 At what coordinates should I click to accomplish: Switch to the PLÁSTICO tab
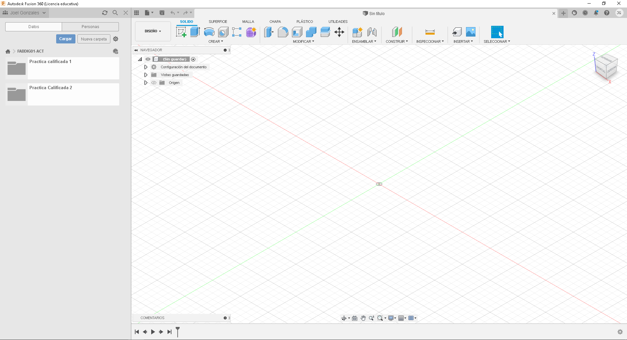tap(305, 22)
